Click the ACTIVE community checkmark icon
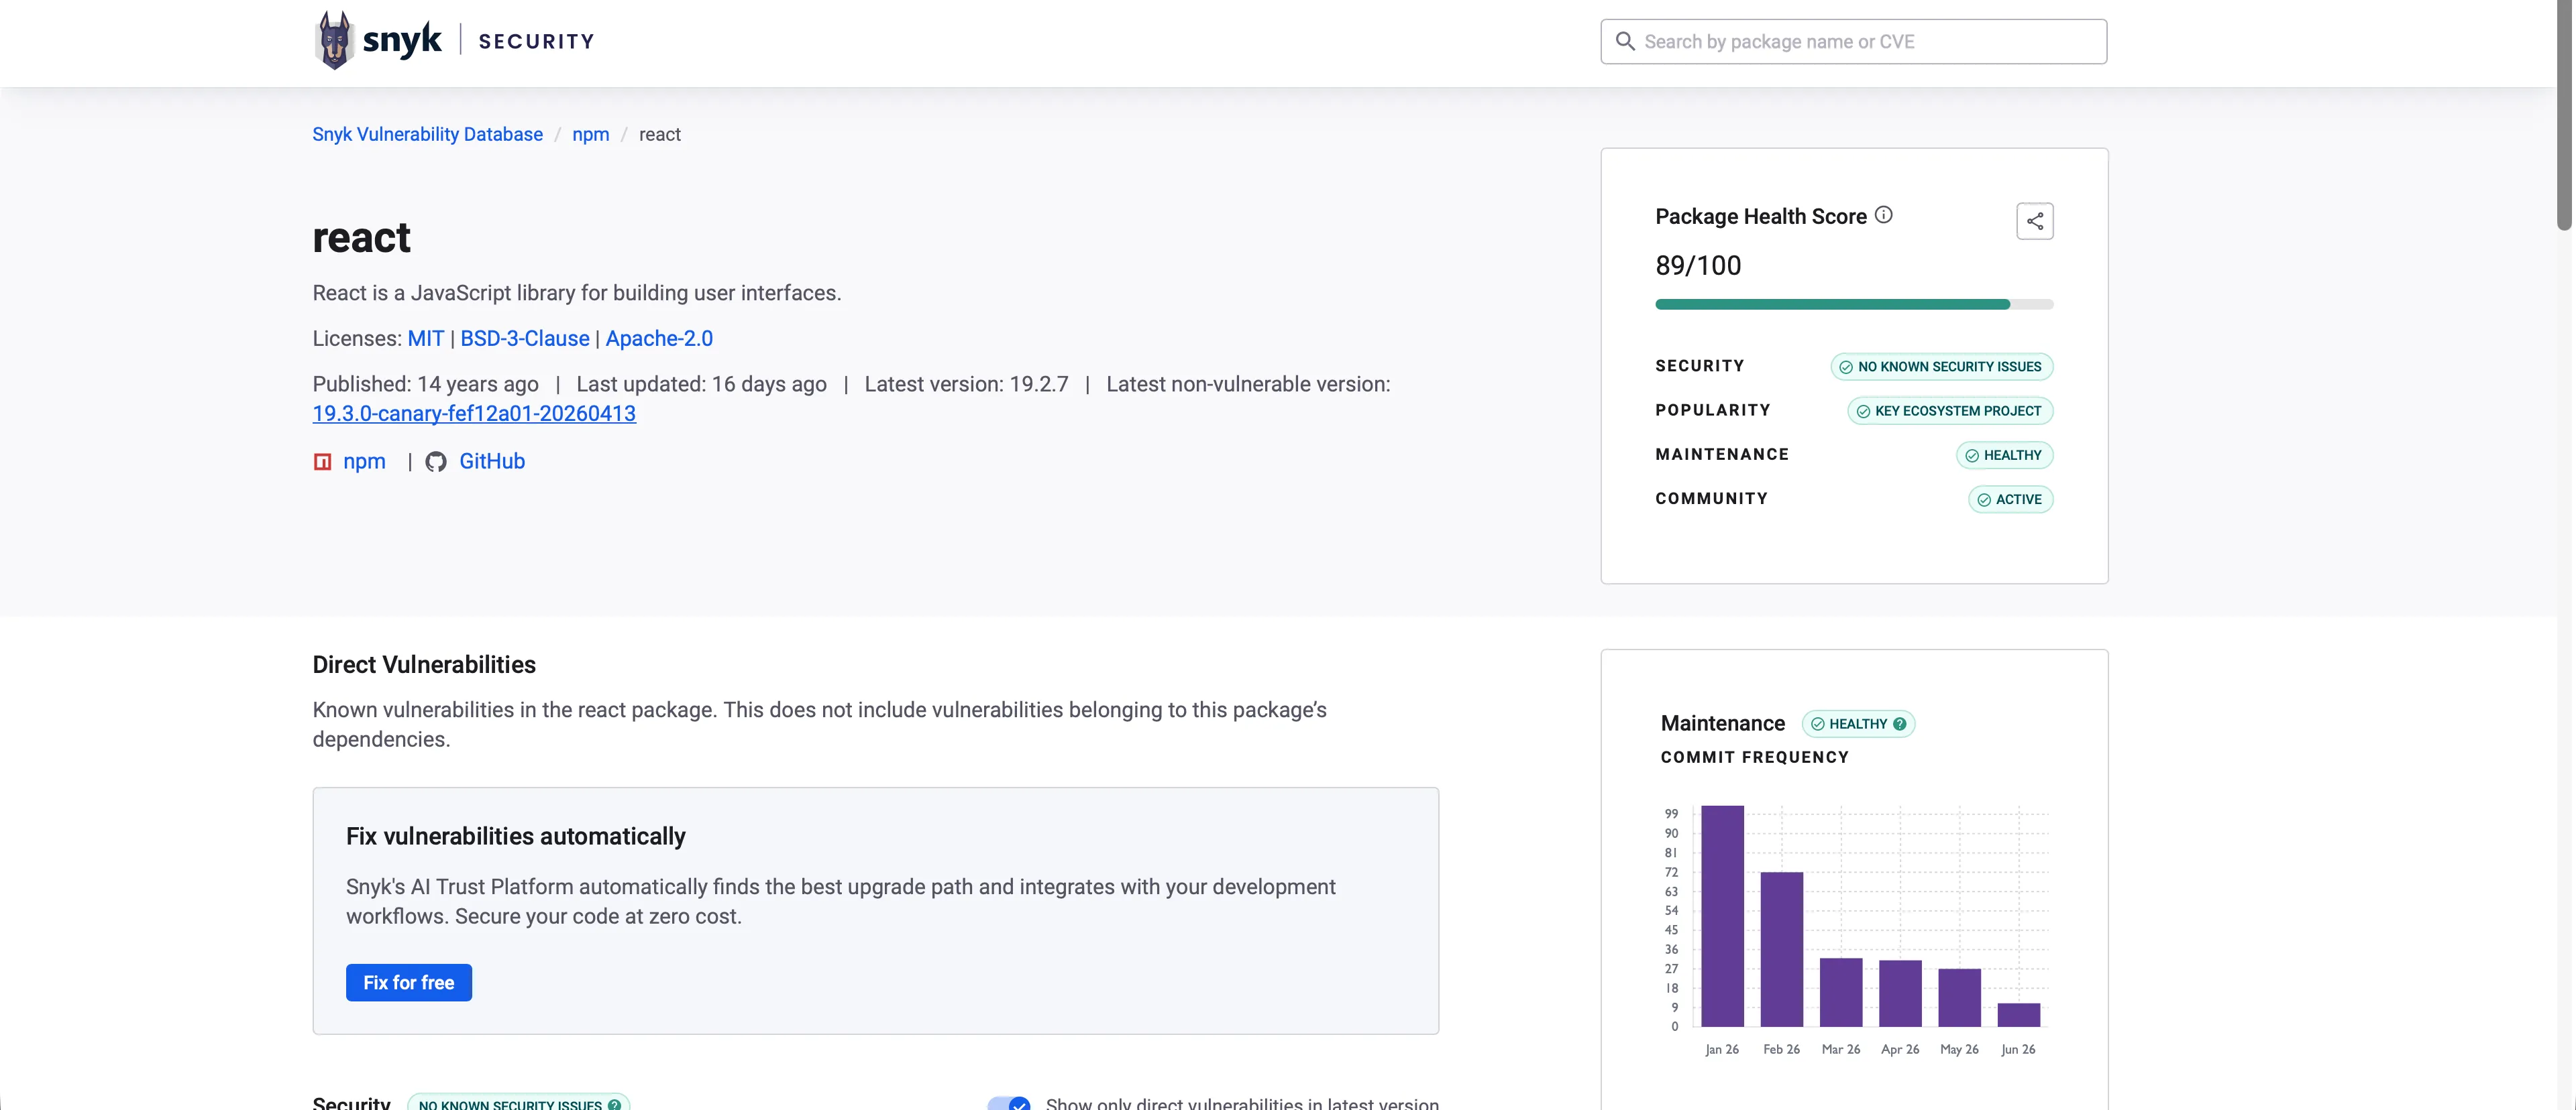Image resolution: width=2576 pixels, height=1110 pixels. [1983, 499]
